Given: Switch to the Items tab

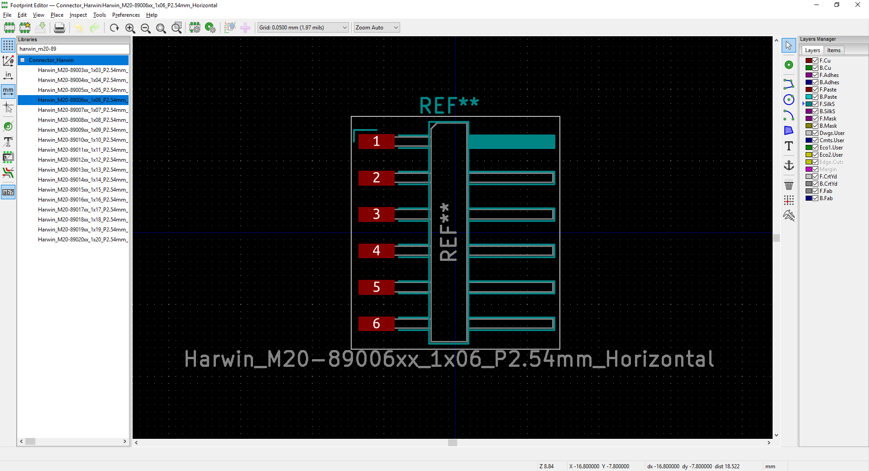Looking at the screenshot, I should click(834, 50).
